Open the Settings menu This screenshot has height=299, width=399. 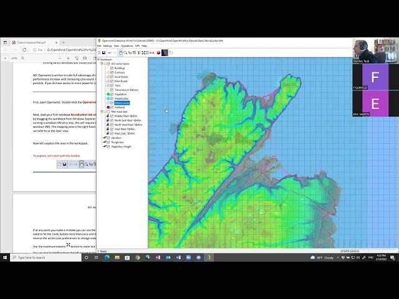coord(107,45)
